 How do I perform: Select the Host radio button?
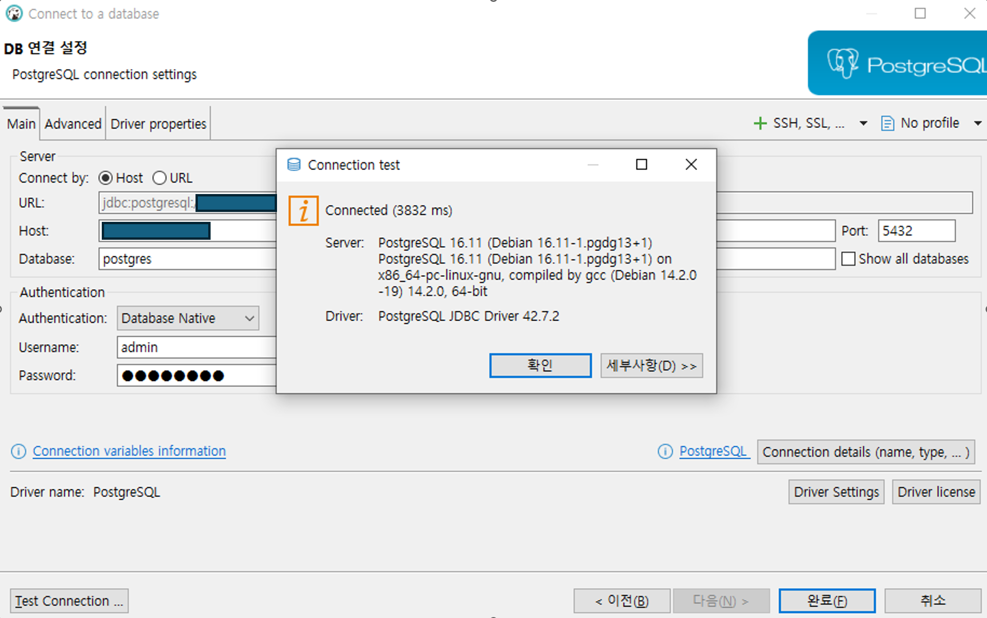click(106, 178)
